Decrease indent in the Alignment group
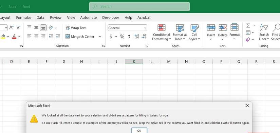The width and height of the screenshot is (280, 133). 51,37
